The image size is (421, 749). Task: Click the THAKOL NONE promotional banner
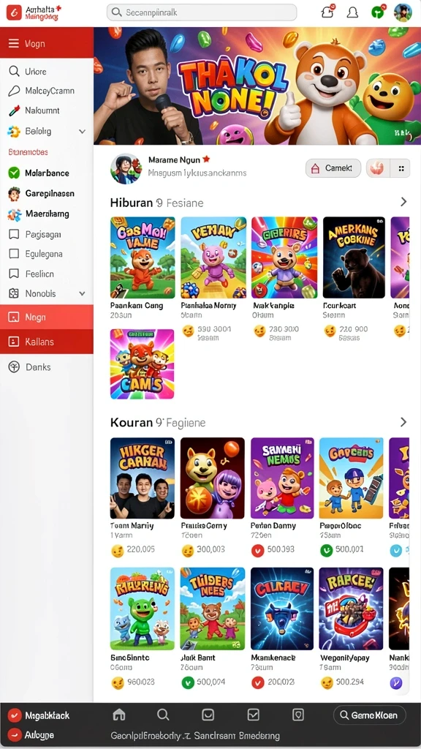[x=257, y=86]
